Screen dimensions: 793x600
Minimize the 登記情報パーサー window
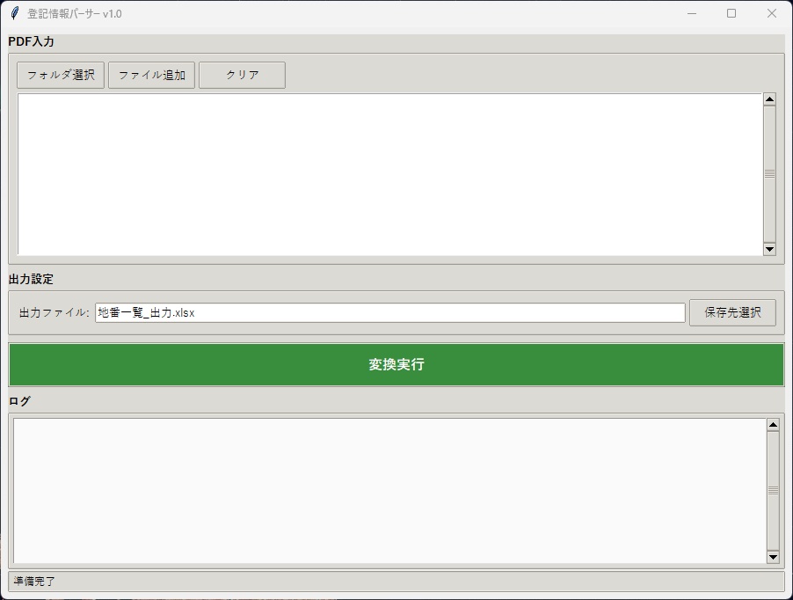point(691,13)
